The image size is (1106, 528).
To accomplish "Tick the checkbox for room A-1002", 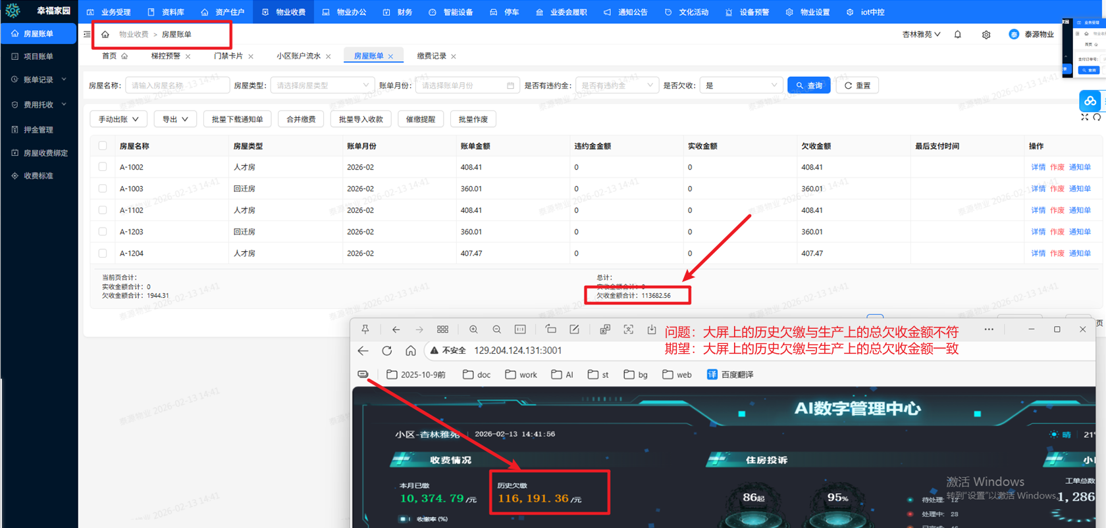I will [103, 167].
